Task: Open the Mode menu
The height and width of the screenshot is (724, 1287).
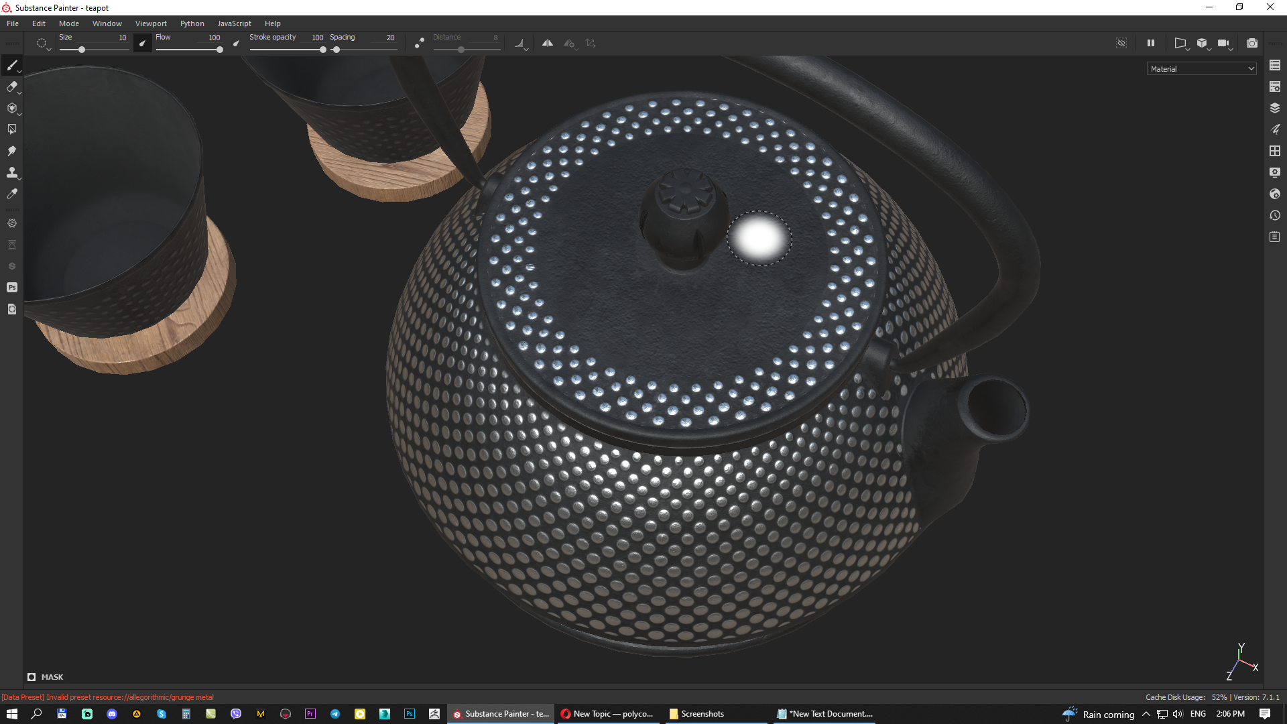Action: 69,23
